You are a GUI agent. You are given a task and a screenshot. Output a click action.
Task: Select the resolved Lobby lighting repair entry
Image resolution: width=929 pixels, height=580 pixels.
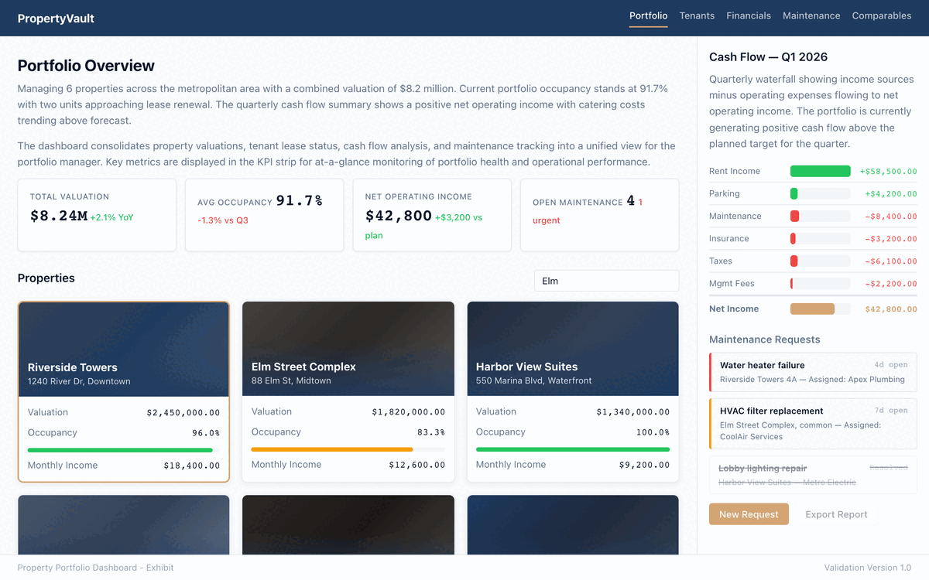coord(812,473)
